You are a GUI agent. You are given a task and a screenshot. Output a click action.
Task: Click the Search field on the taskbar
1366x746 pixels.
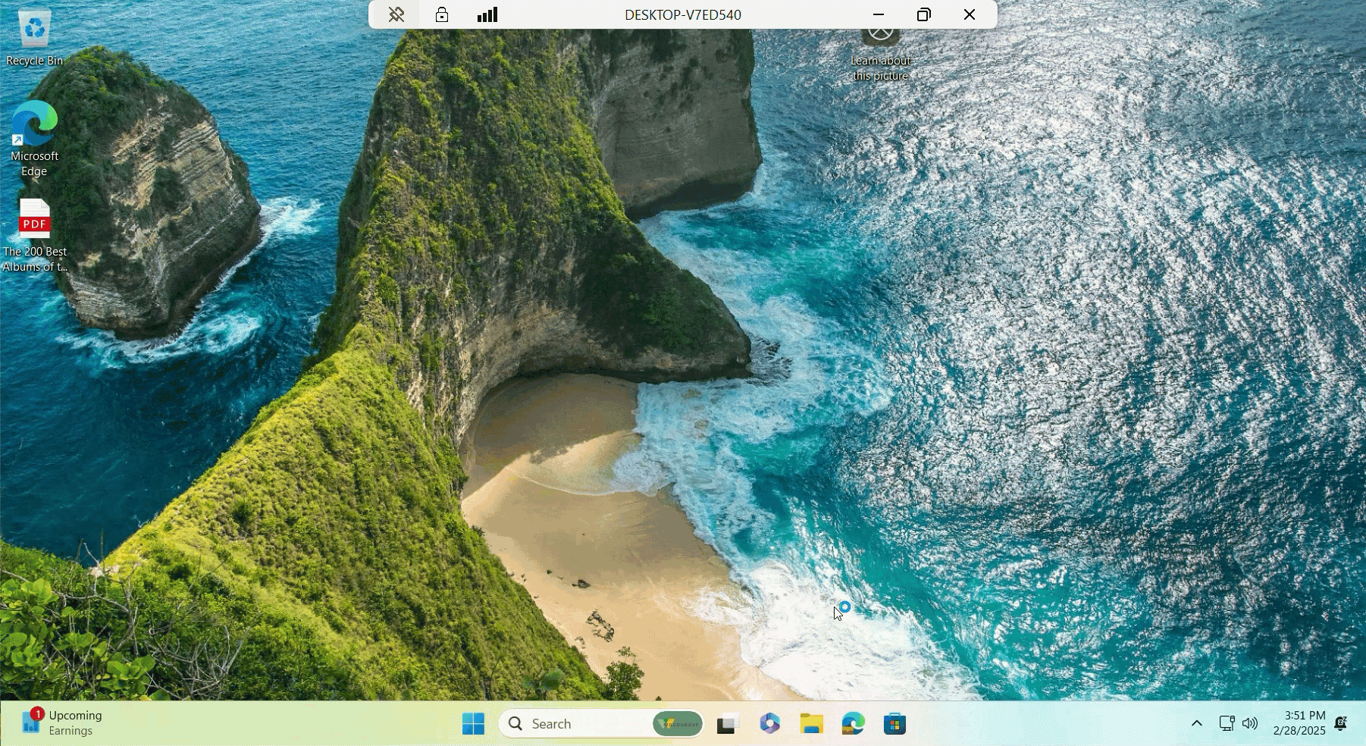click(x=576, y=724)
